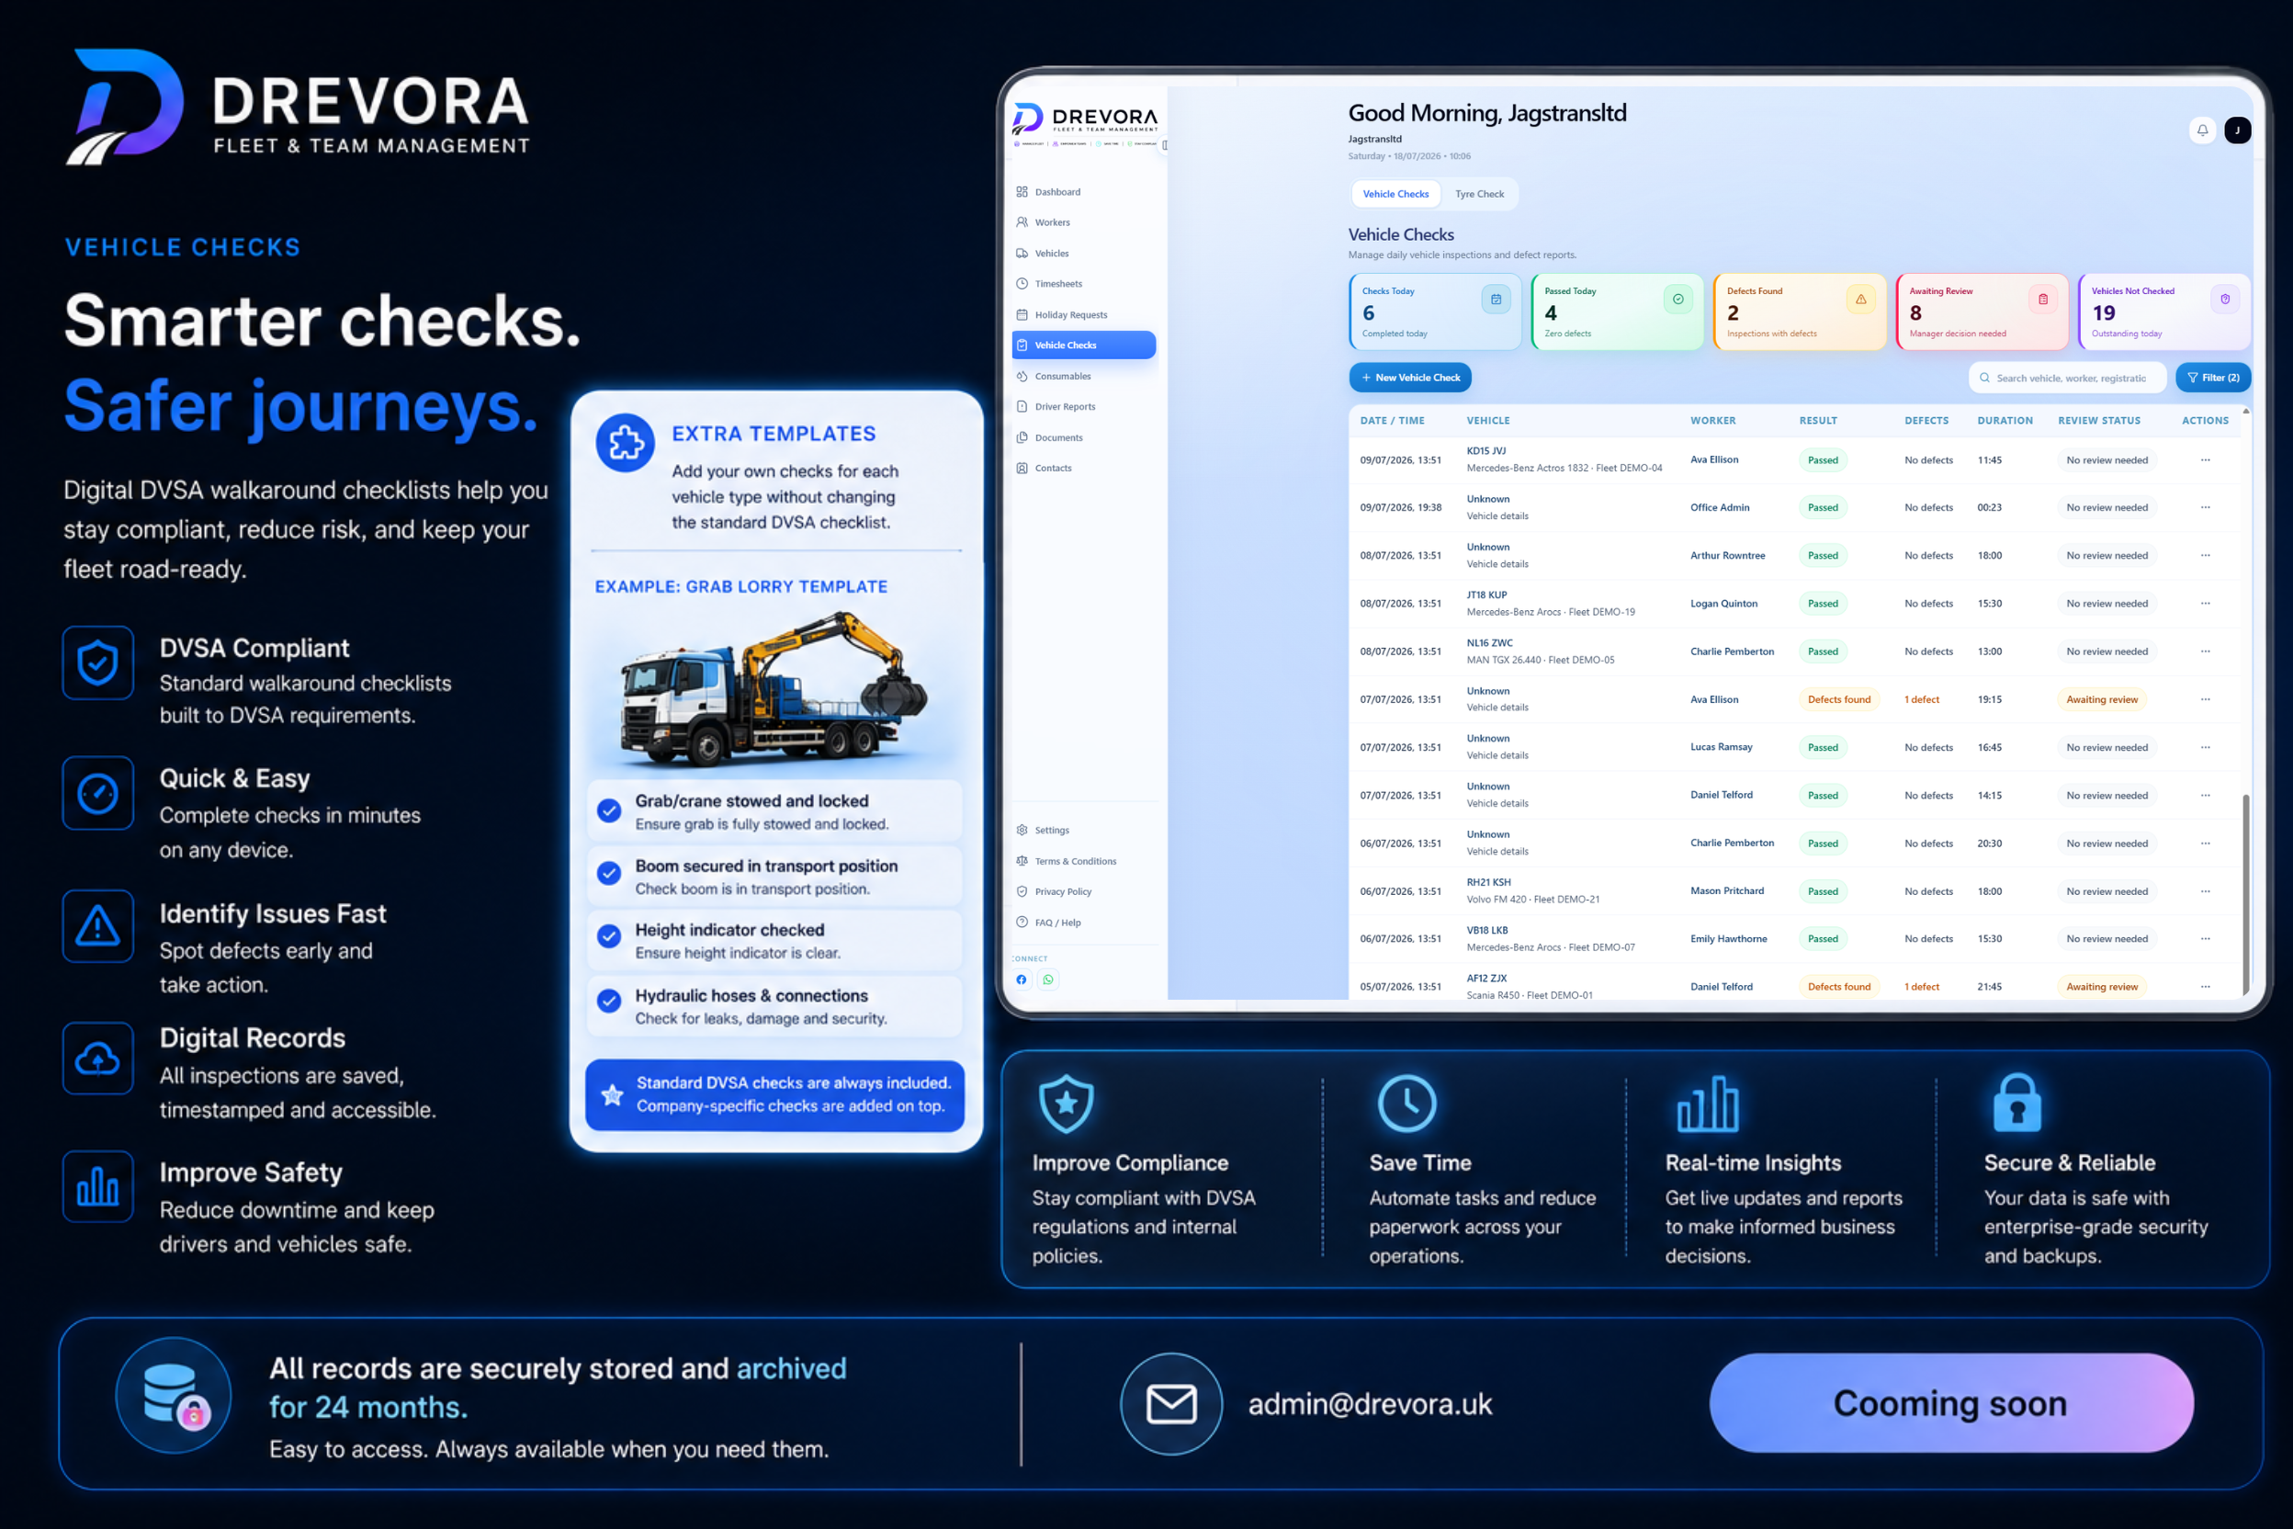This screenshot has width=2293, height=1529.
Task: Open actions menu for KD15 JVJ row
Action: click(x=2205, y=460)
